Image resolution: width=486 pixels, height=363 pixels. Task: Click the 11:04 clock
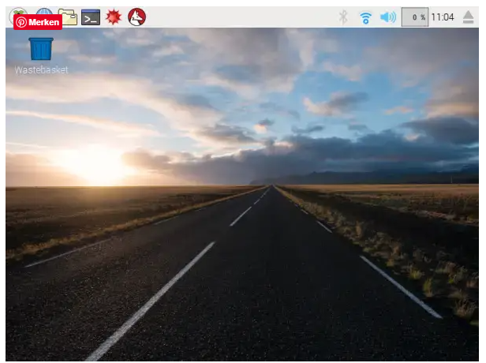pos(443,17)
